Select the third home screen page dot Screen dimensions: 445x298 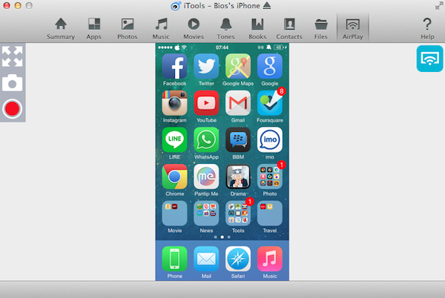[x=228, y=237]
